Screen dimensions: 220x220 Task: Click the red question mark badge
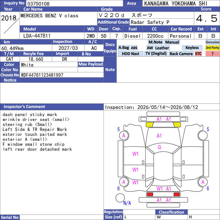pyautogui.click(x=212, y=54)
